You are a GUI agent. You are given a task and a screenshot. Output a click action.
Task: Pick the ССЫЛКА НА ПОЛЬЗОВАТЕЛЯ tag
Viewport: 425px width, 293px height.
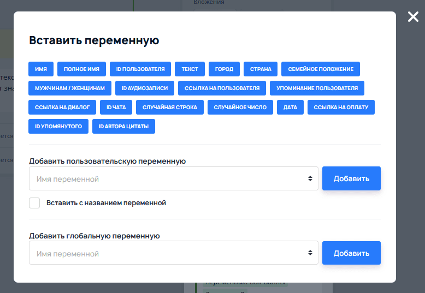point(222,88)
